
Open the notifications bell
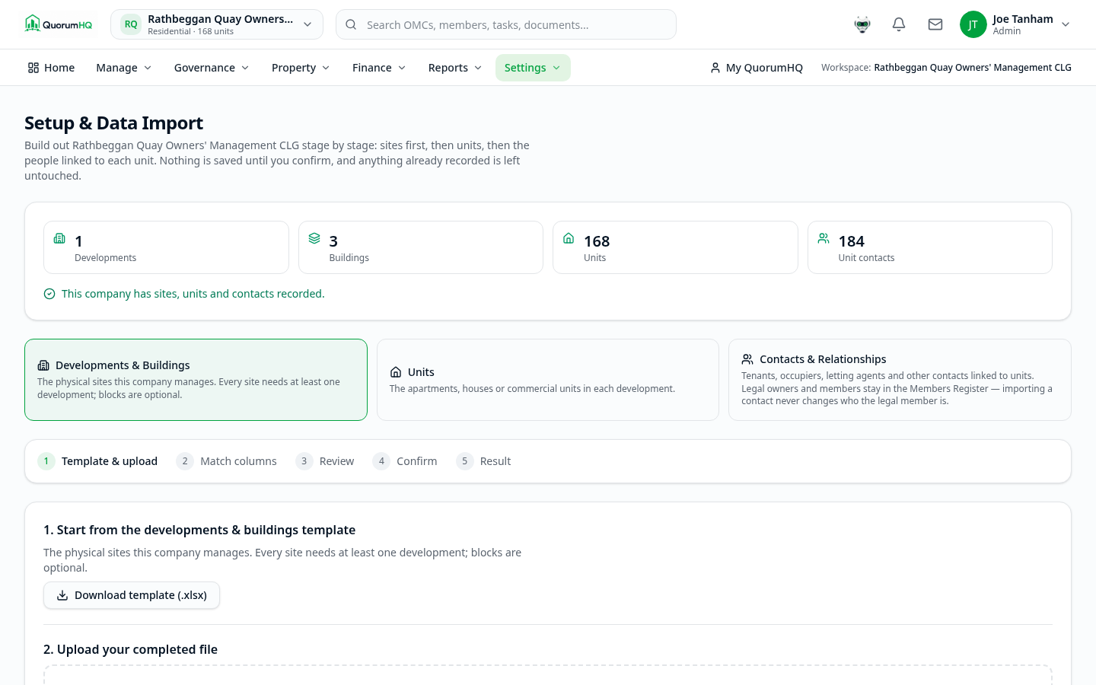coord(899,24)
